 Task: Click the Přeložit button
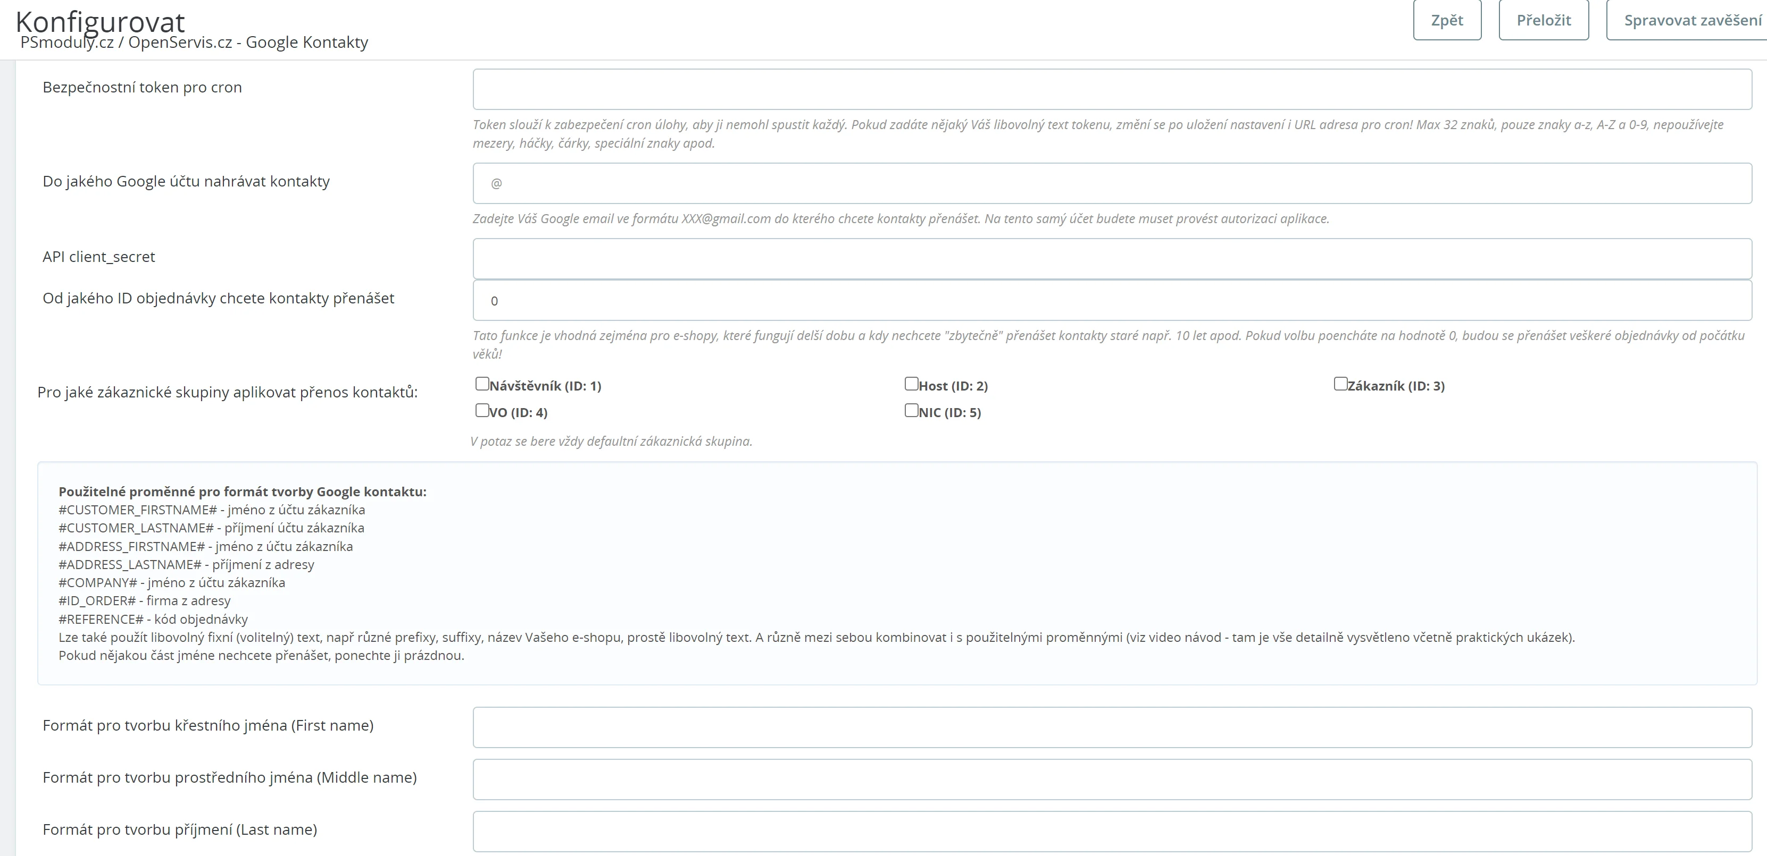[1544, 21]
